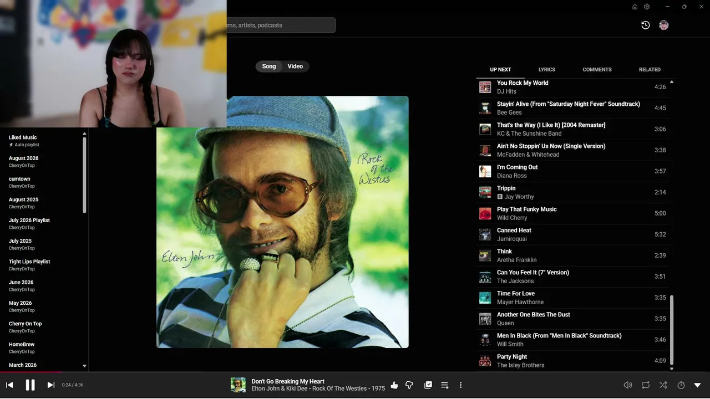Play Ain't No Stoppin' Us Now
Viewport: 710px width, 399px height.
pos(573,150)
